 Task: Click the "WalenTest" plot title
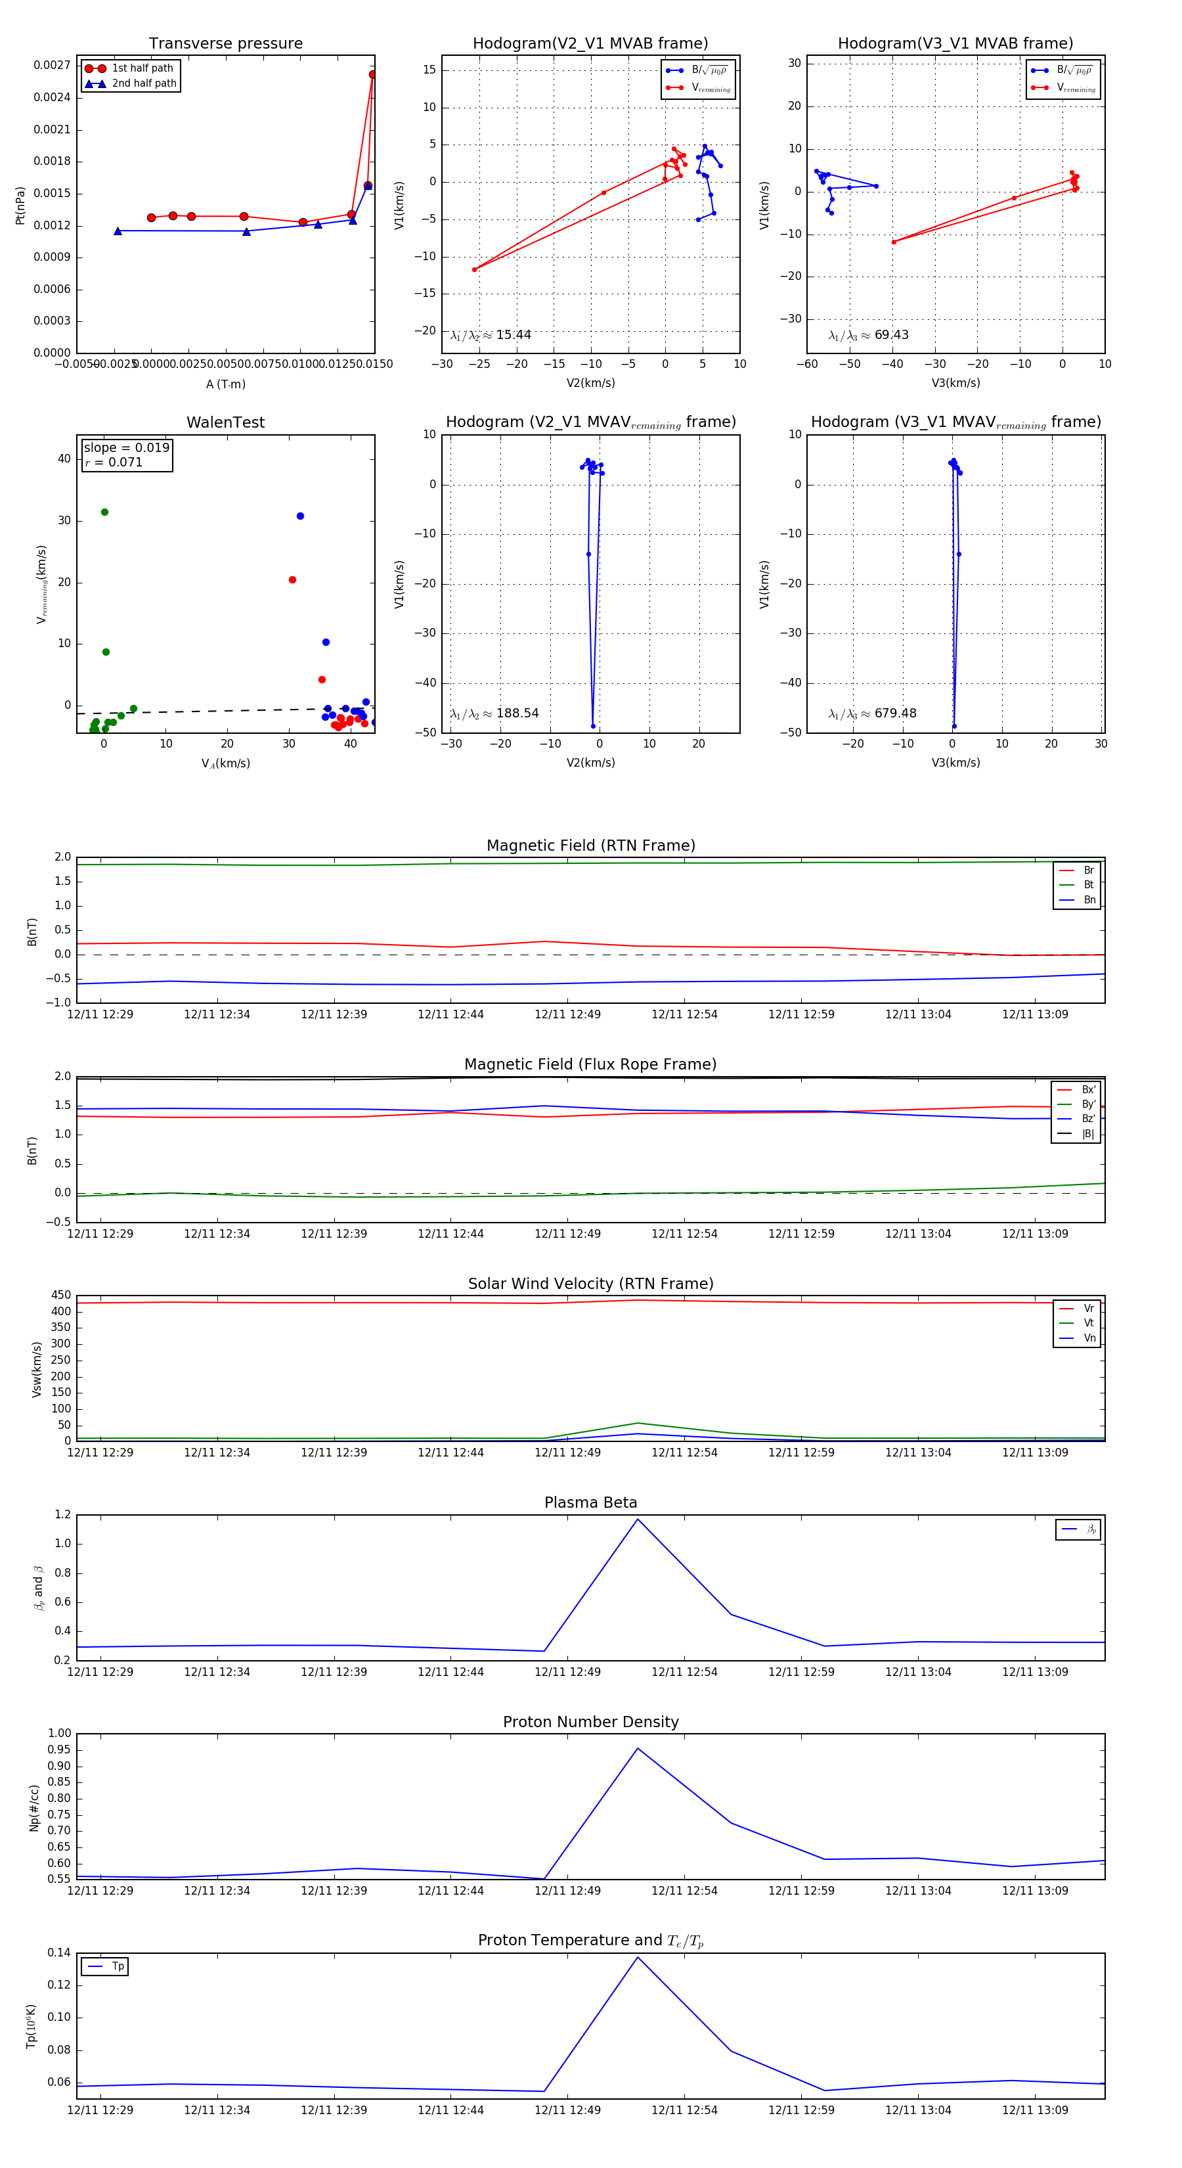click(x=225, y=422)
